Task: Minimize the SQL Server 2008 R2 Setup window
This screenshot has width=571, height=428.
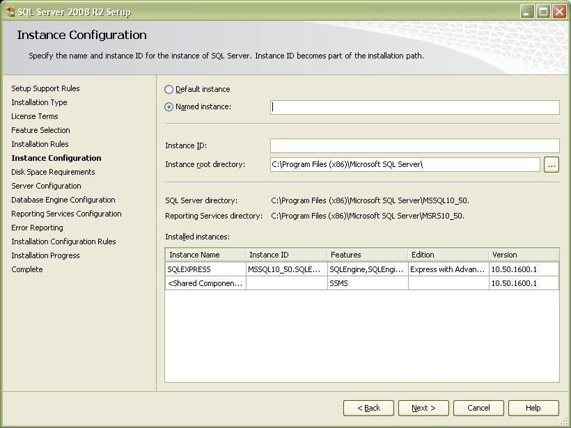Action: 527,12
